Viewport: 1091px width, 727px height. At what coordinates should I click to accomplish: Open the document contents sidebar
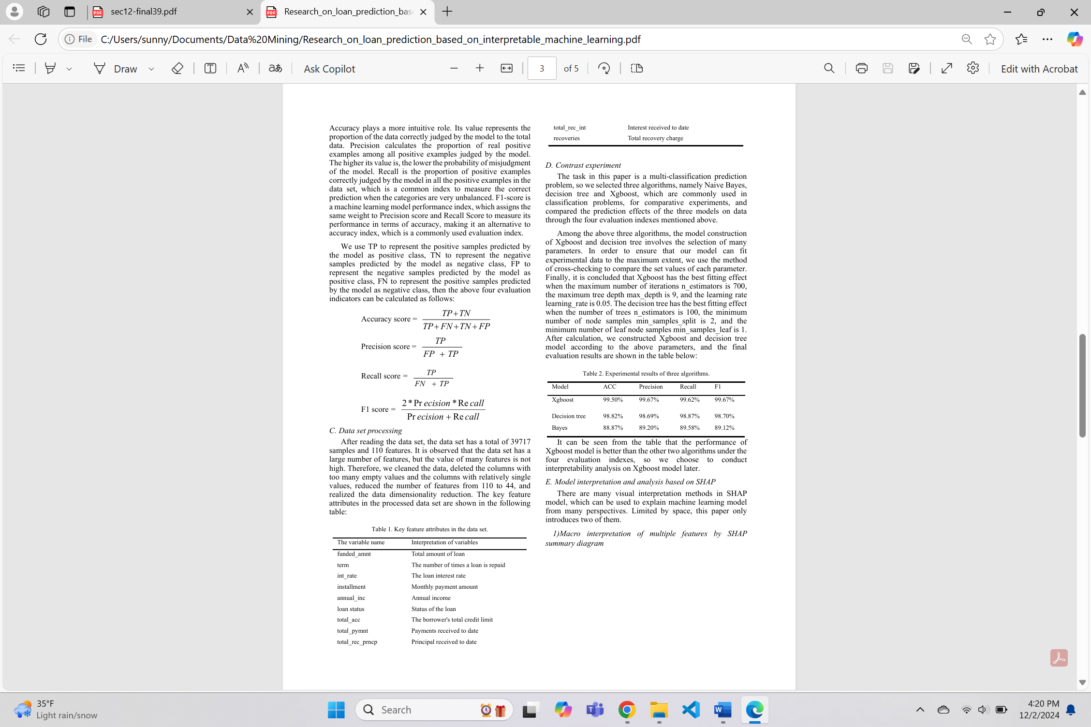click(19, 68)
